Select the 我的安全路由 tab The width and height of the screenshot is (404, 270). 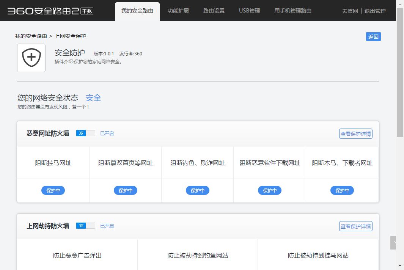click(x=137, y=11)
